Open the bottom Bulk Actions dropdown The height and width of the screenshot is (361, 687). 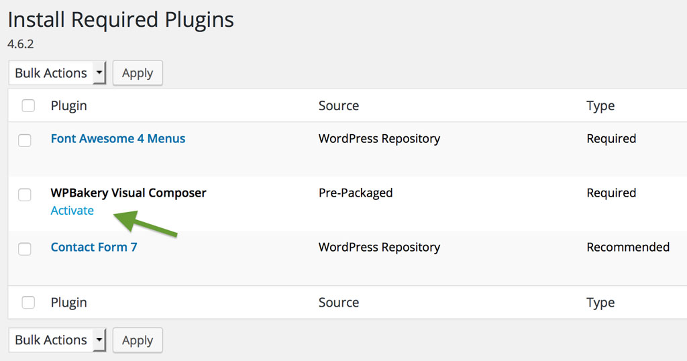58,340
